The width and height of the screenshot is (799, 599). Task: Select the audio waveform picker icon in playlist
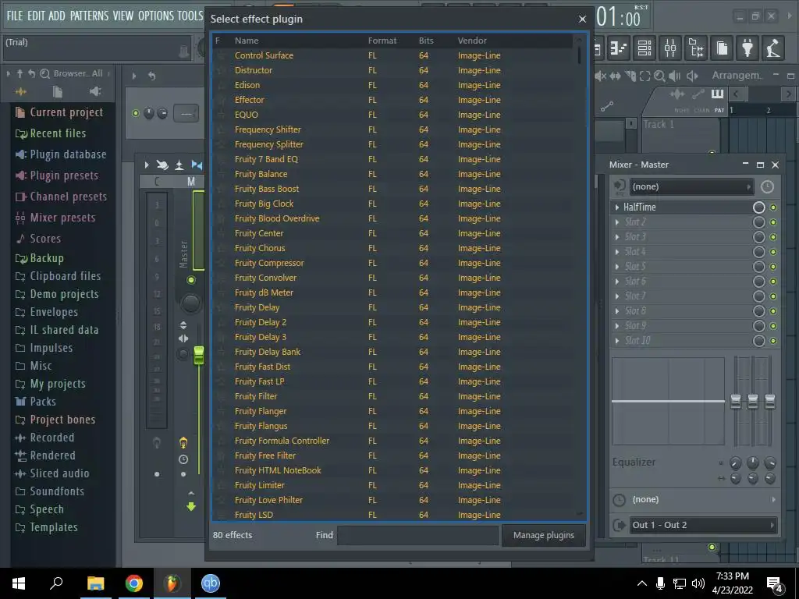tap(677, 94)
